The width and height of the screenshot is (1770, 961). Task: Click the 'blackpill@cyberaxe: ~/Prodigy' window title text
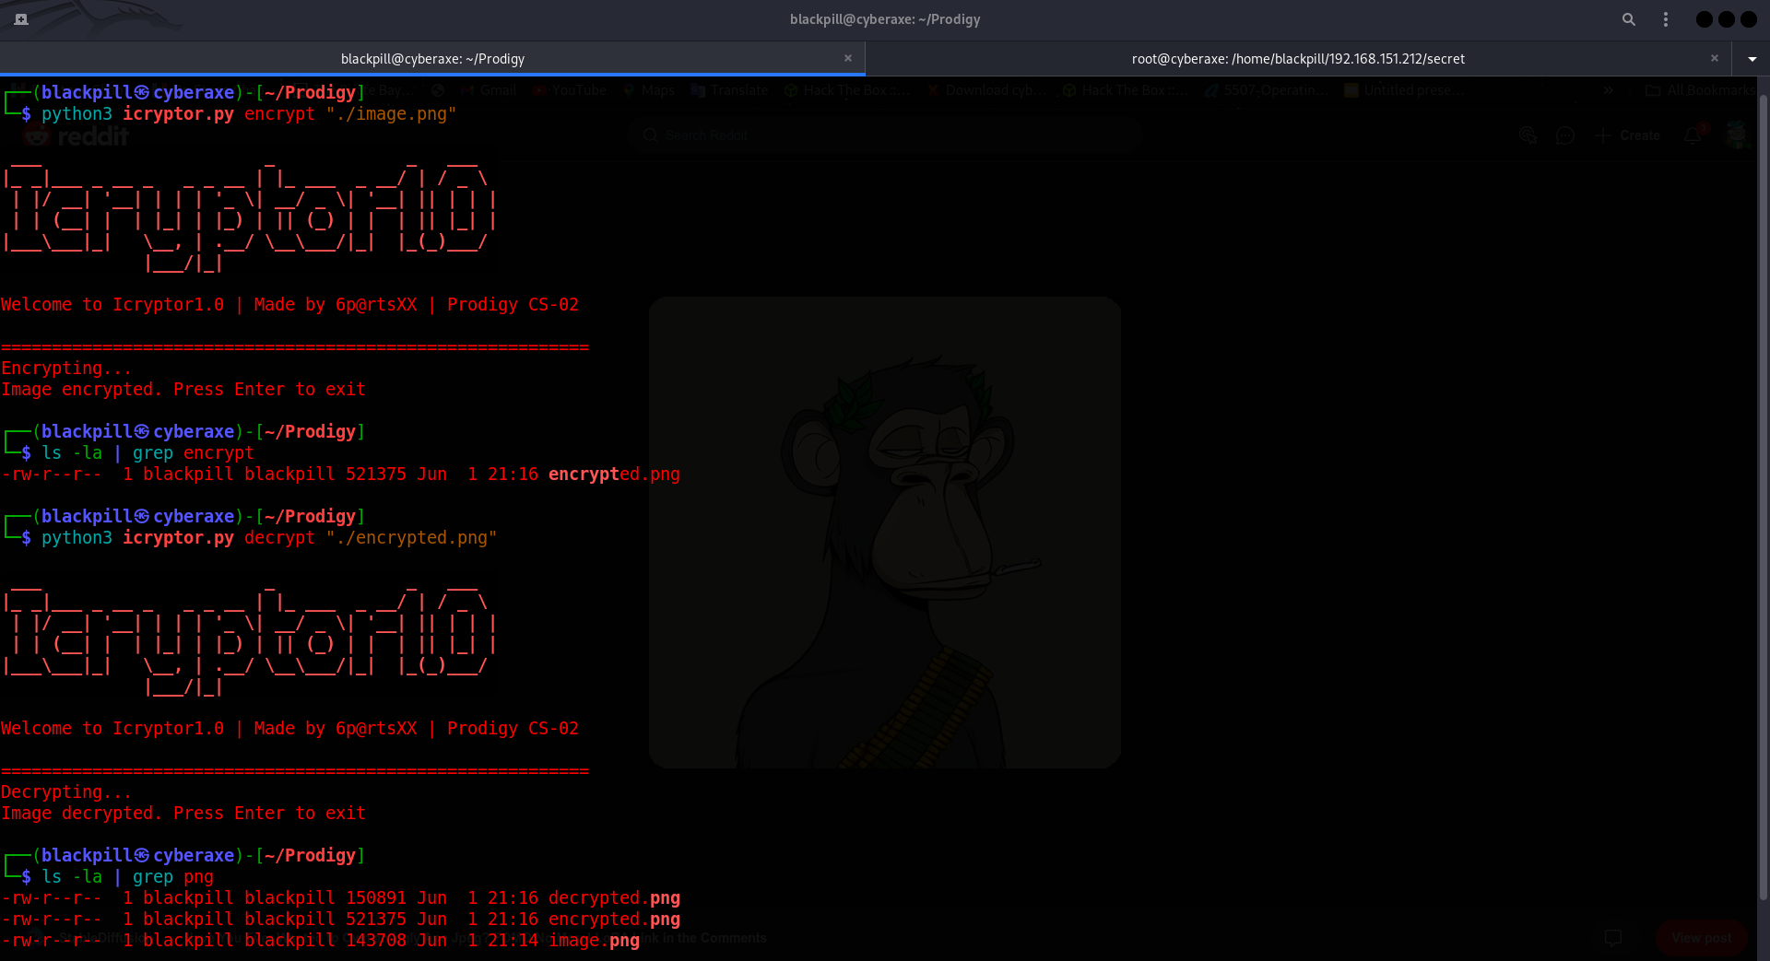click(885, 19)
